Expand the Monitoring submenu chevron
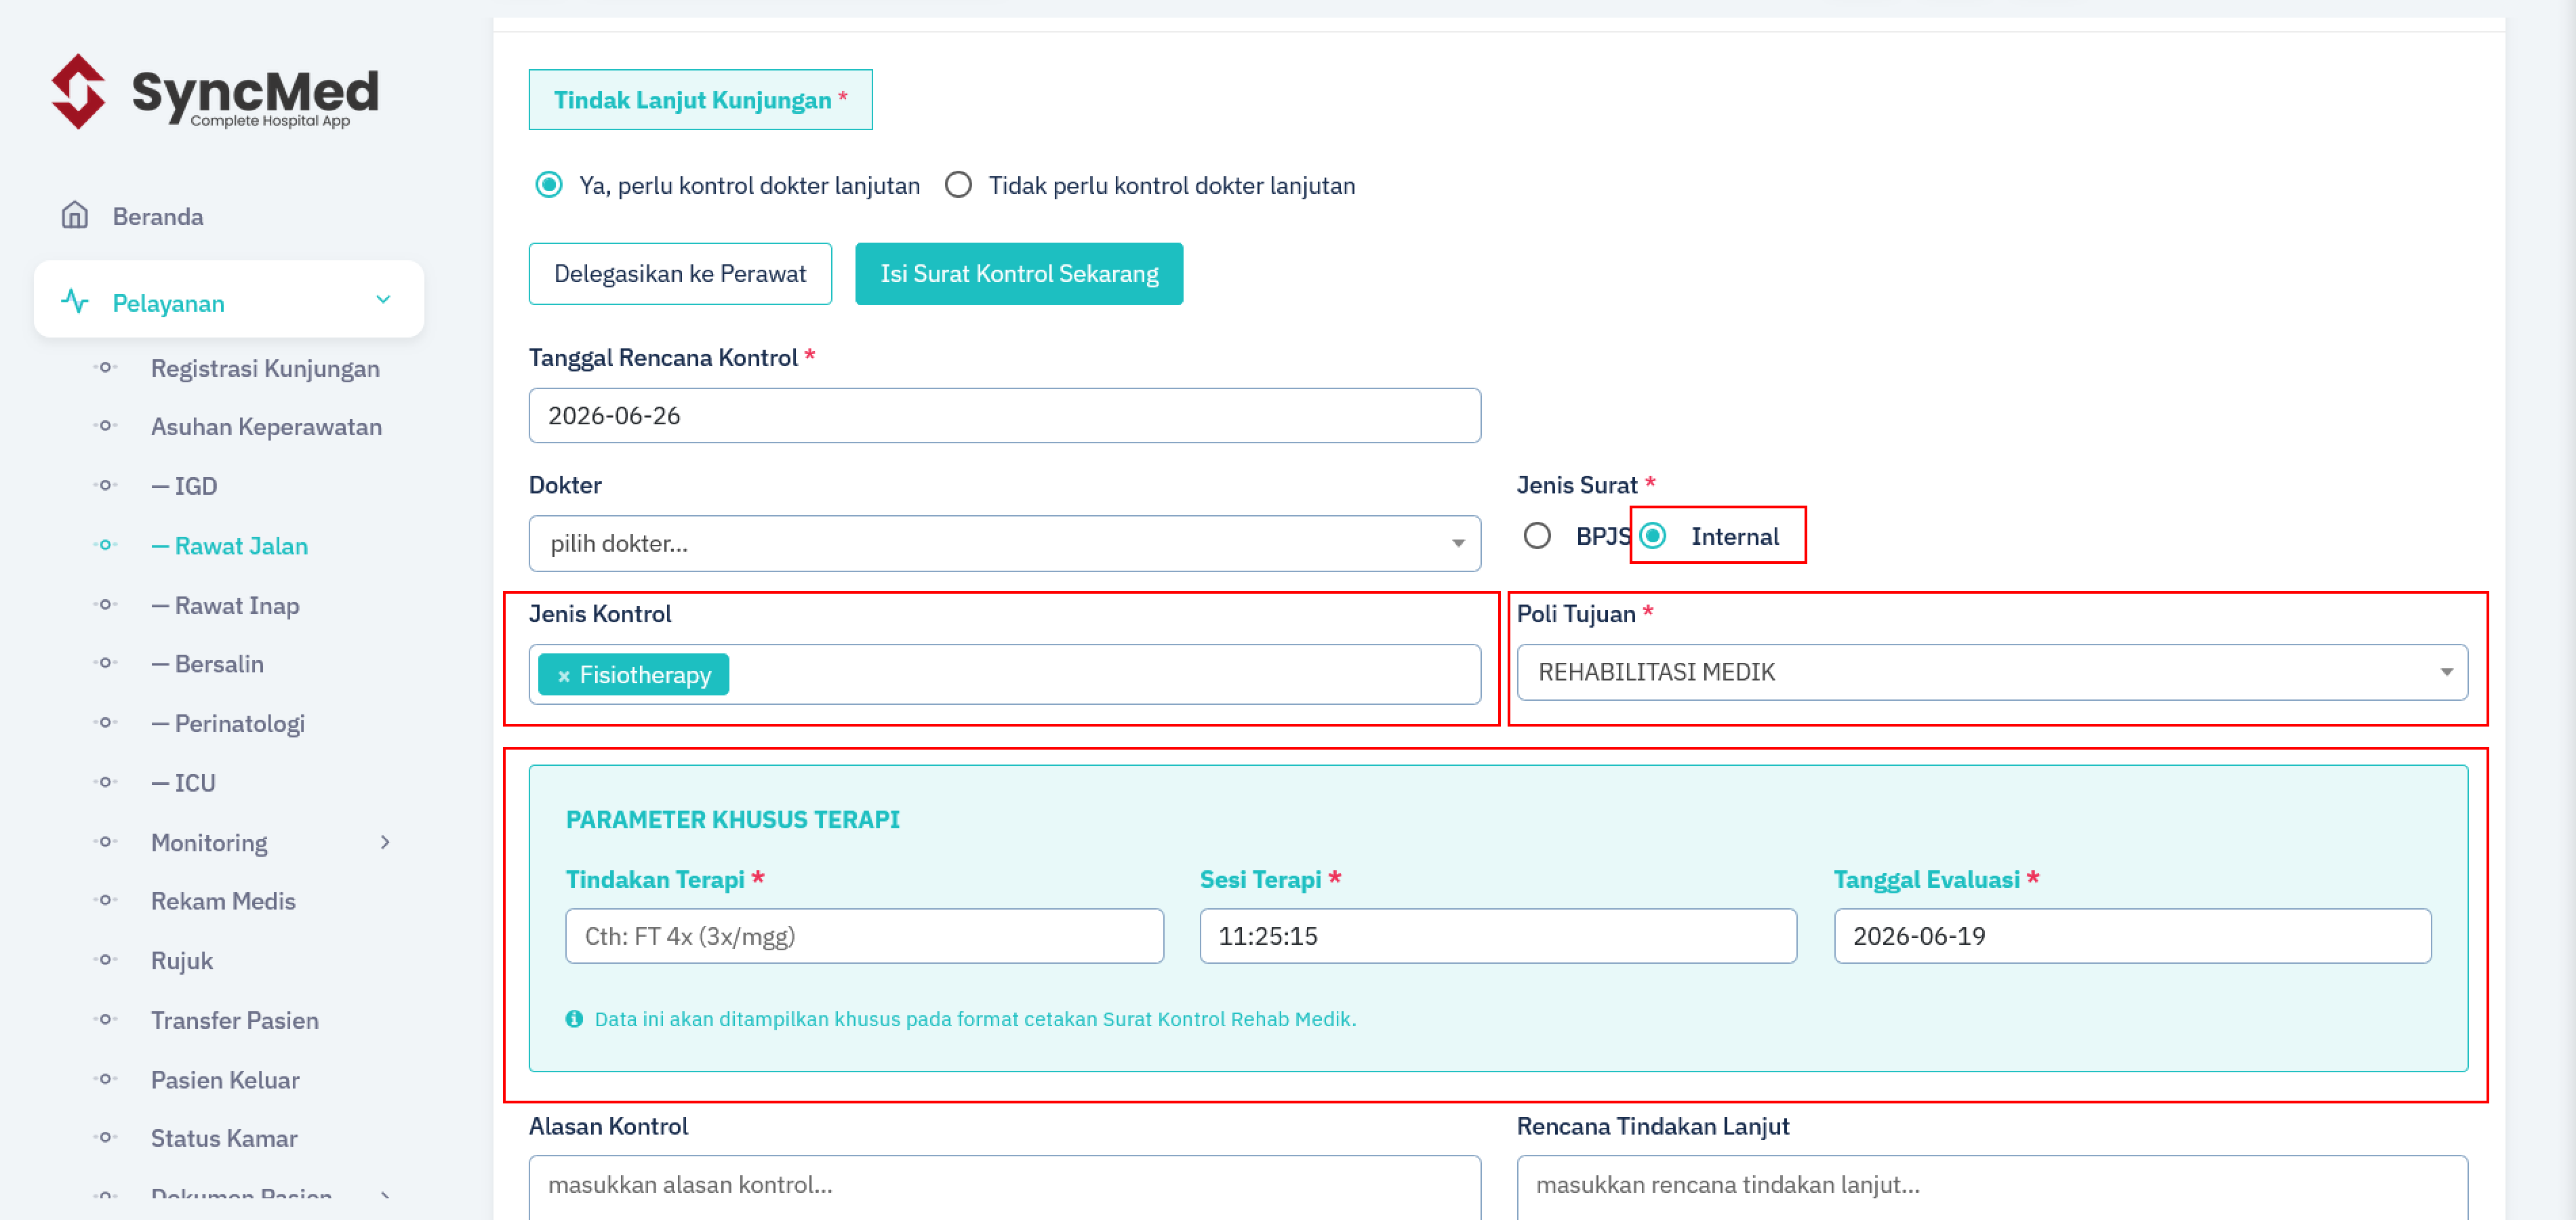This screenshot has height=1220, width=2576. (x=385, y=842)
